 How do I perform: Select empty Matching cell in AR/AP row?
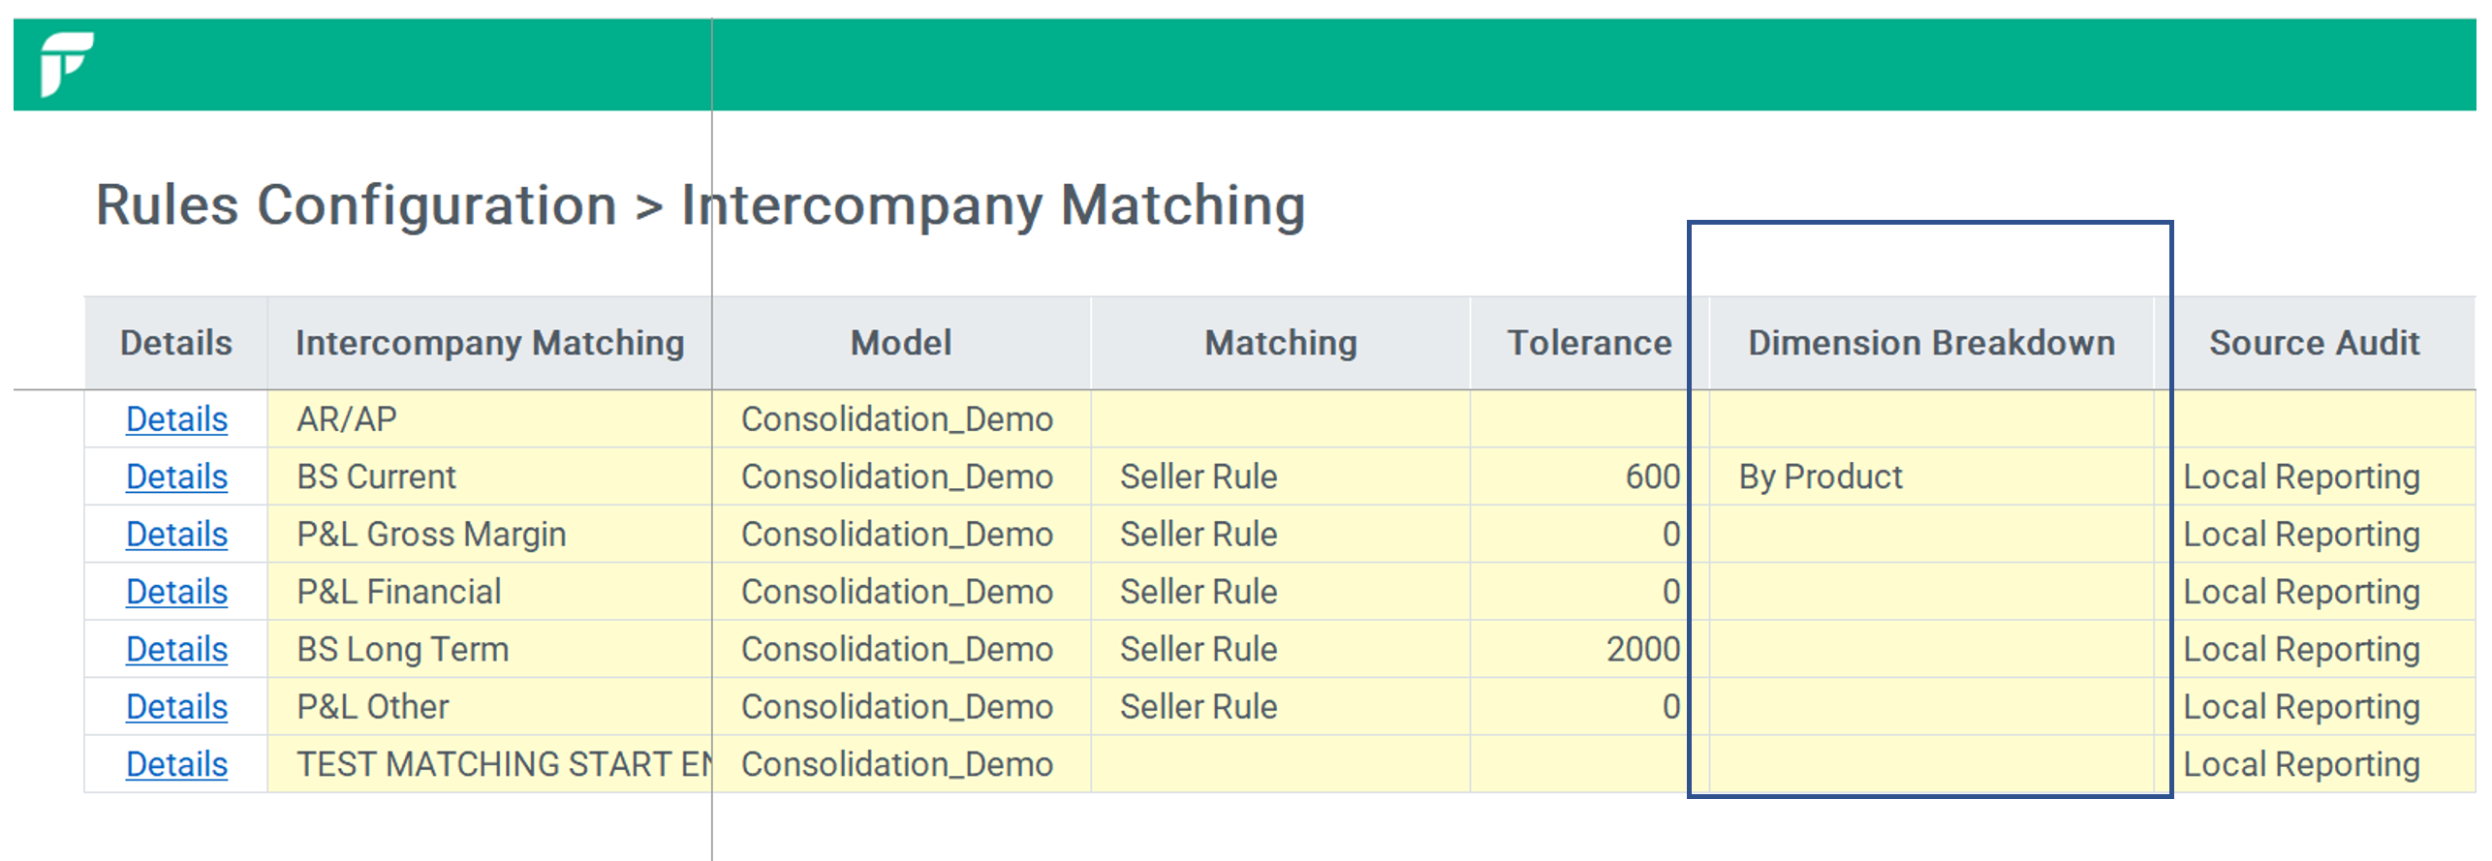coord(1280,419)
